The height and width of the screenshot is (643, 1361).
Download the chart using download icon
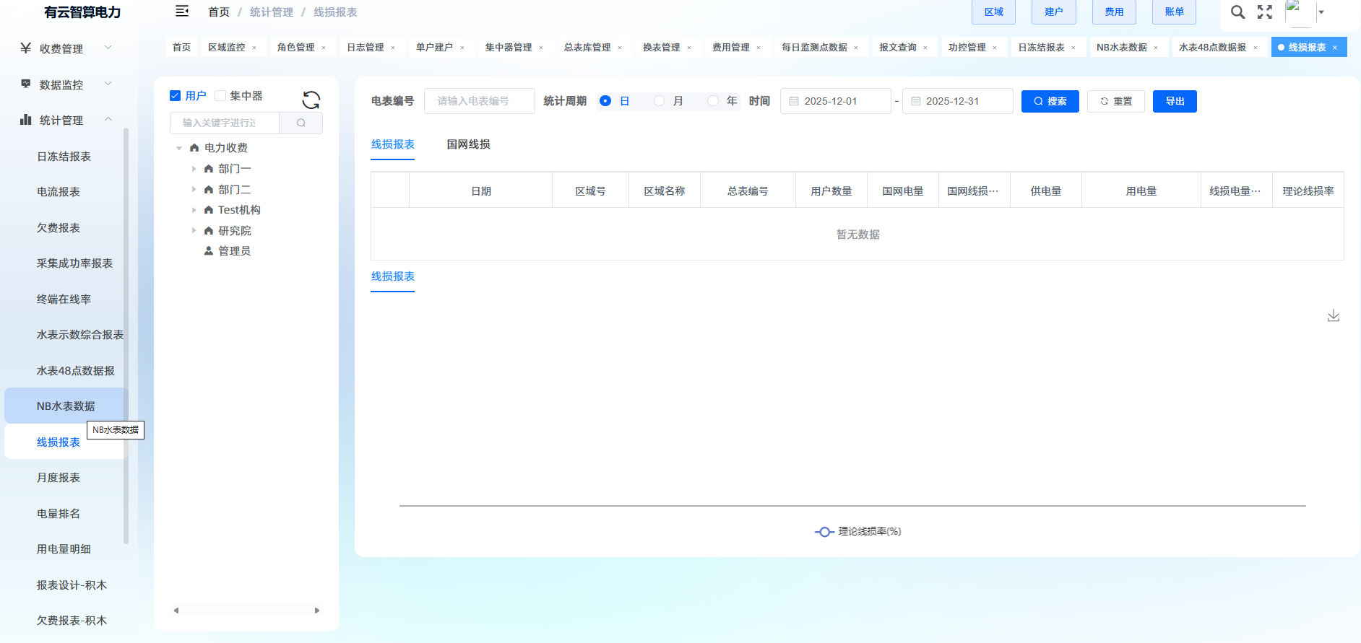(1333, 316)
